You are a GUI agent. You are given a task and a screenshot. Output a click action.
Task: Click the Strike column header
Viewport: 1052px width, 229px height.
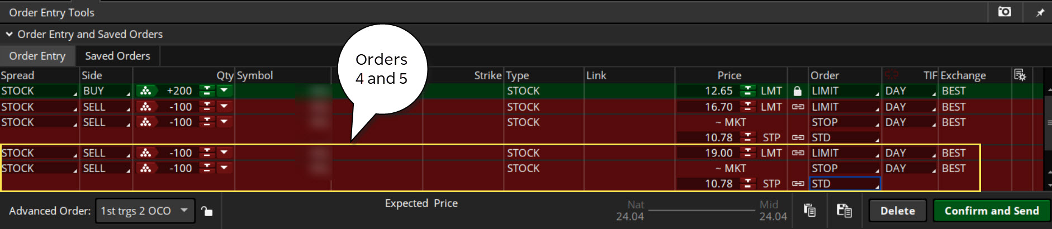coord(487,75)
